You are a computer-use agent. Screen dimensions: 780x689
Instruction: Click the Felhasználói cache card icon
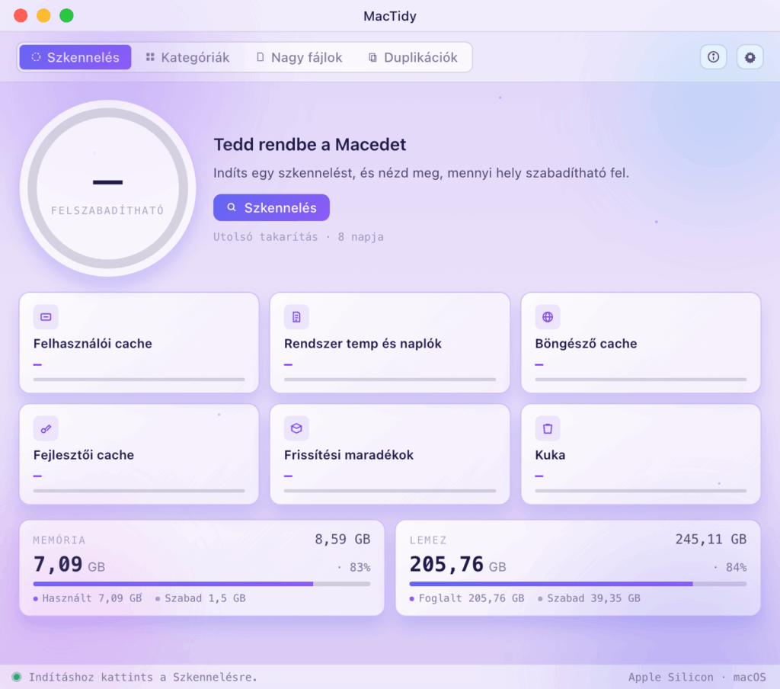(46, 317)
